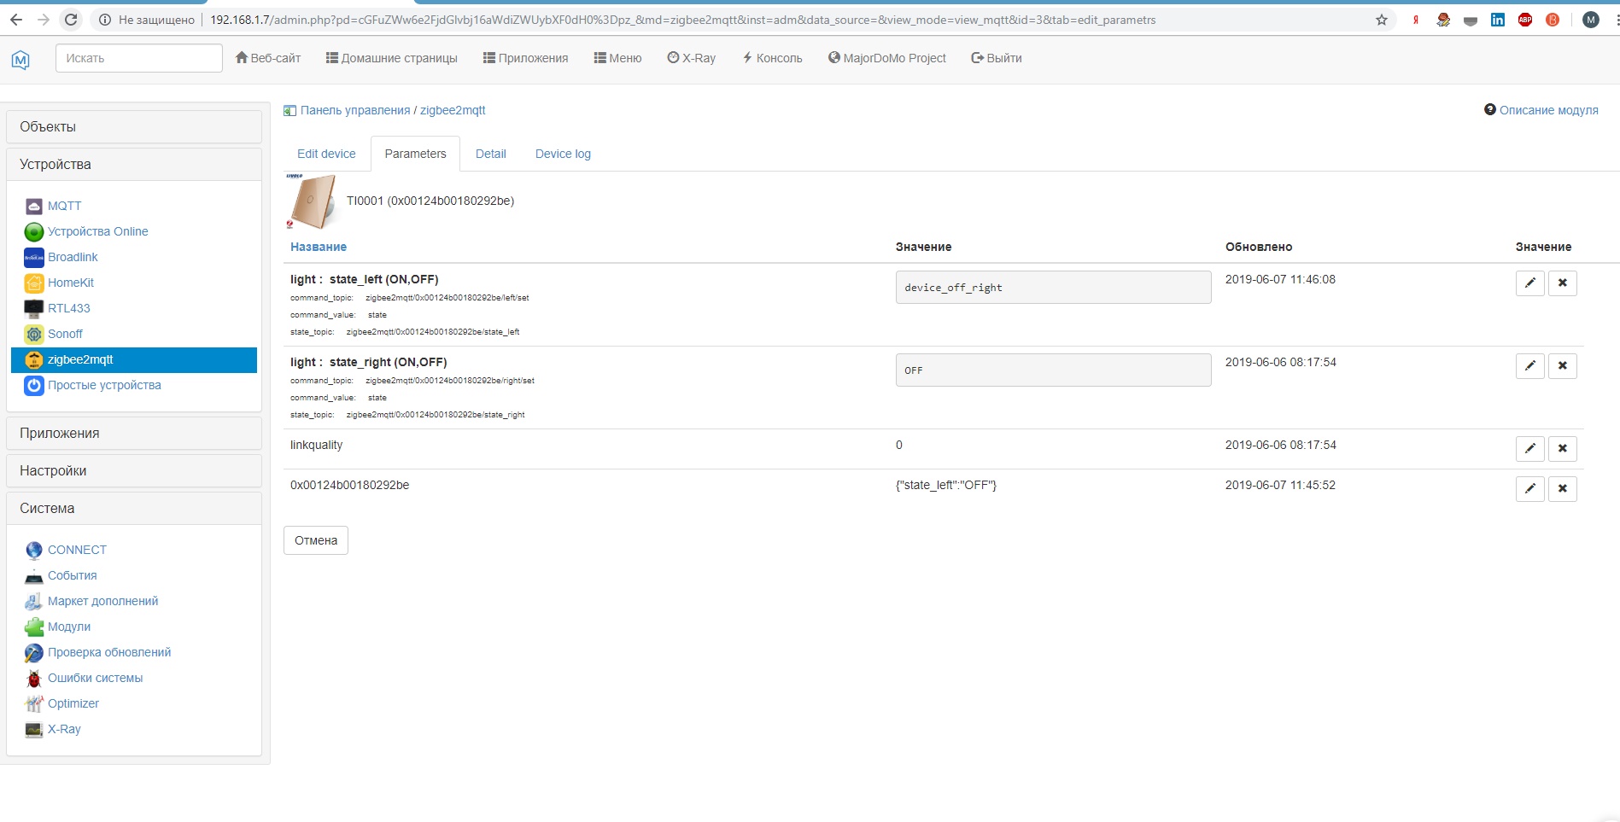The height and width of the screenshot is (822, 1620).
Task: Expand the Настройки sidebar section
Action: [x=134, y=470]
